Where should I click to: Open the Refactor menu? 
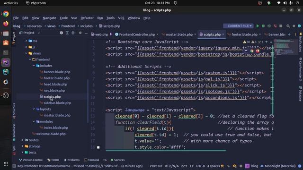coord(87,18)
